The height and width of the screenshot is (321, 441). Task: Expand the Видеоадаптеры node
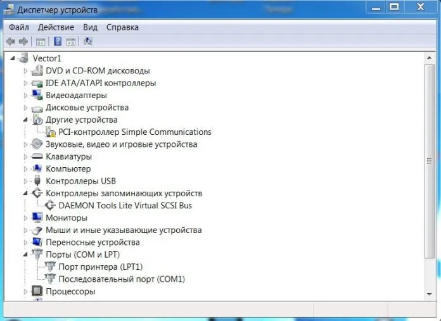click(25, 96)
